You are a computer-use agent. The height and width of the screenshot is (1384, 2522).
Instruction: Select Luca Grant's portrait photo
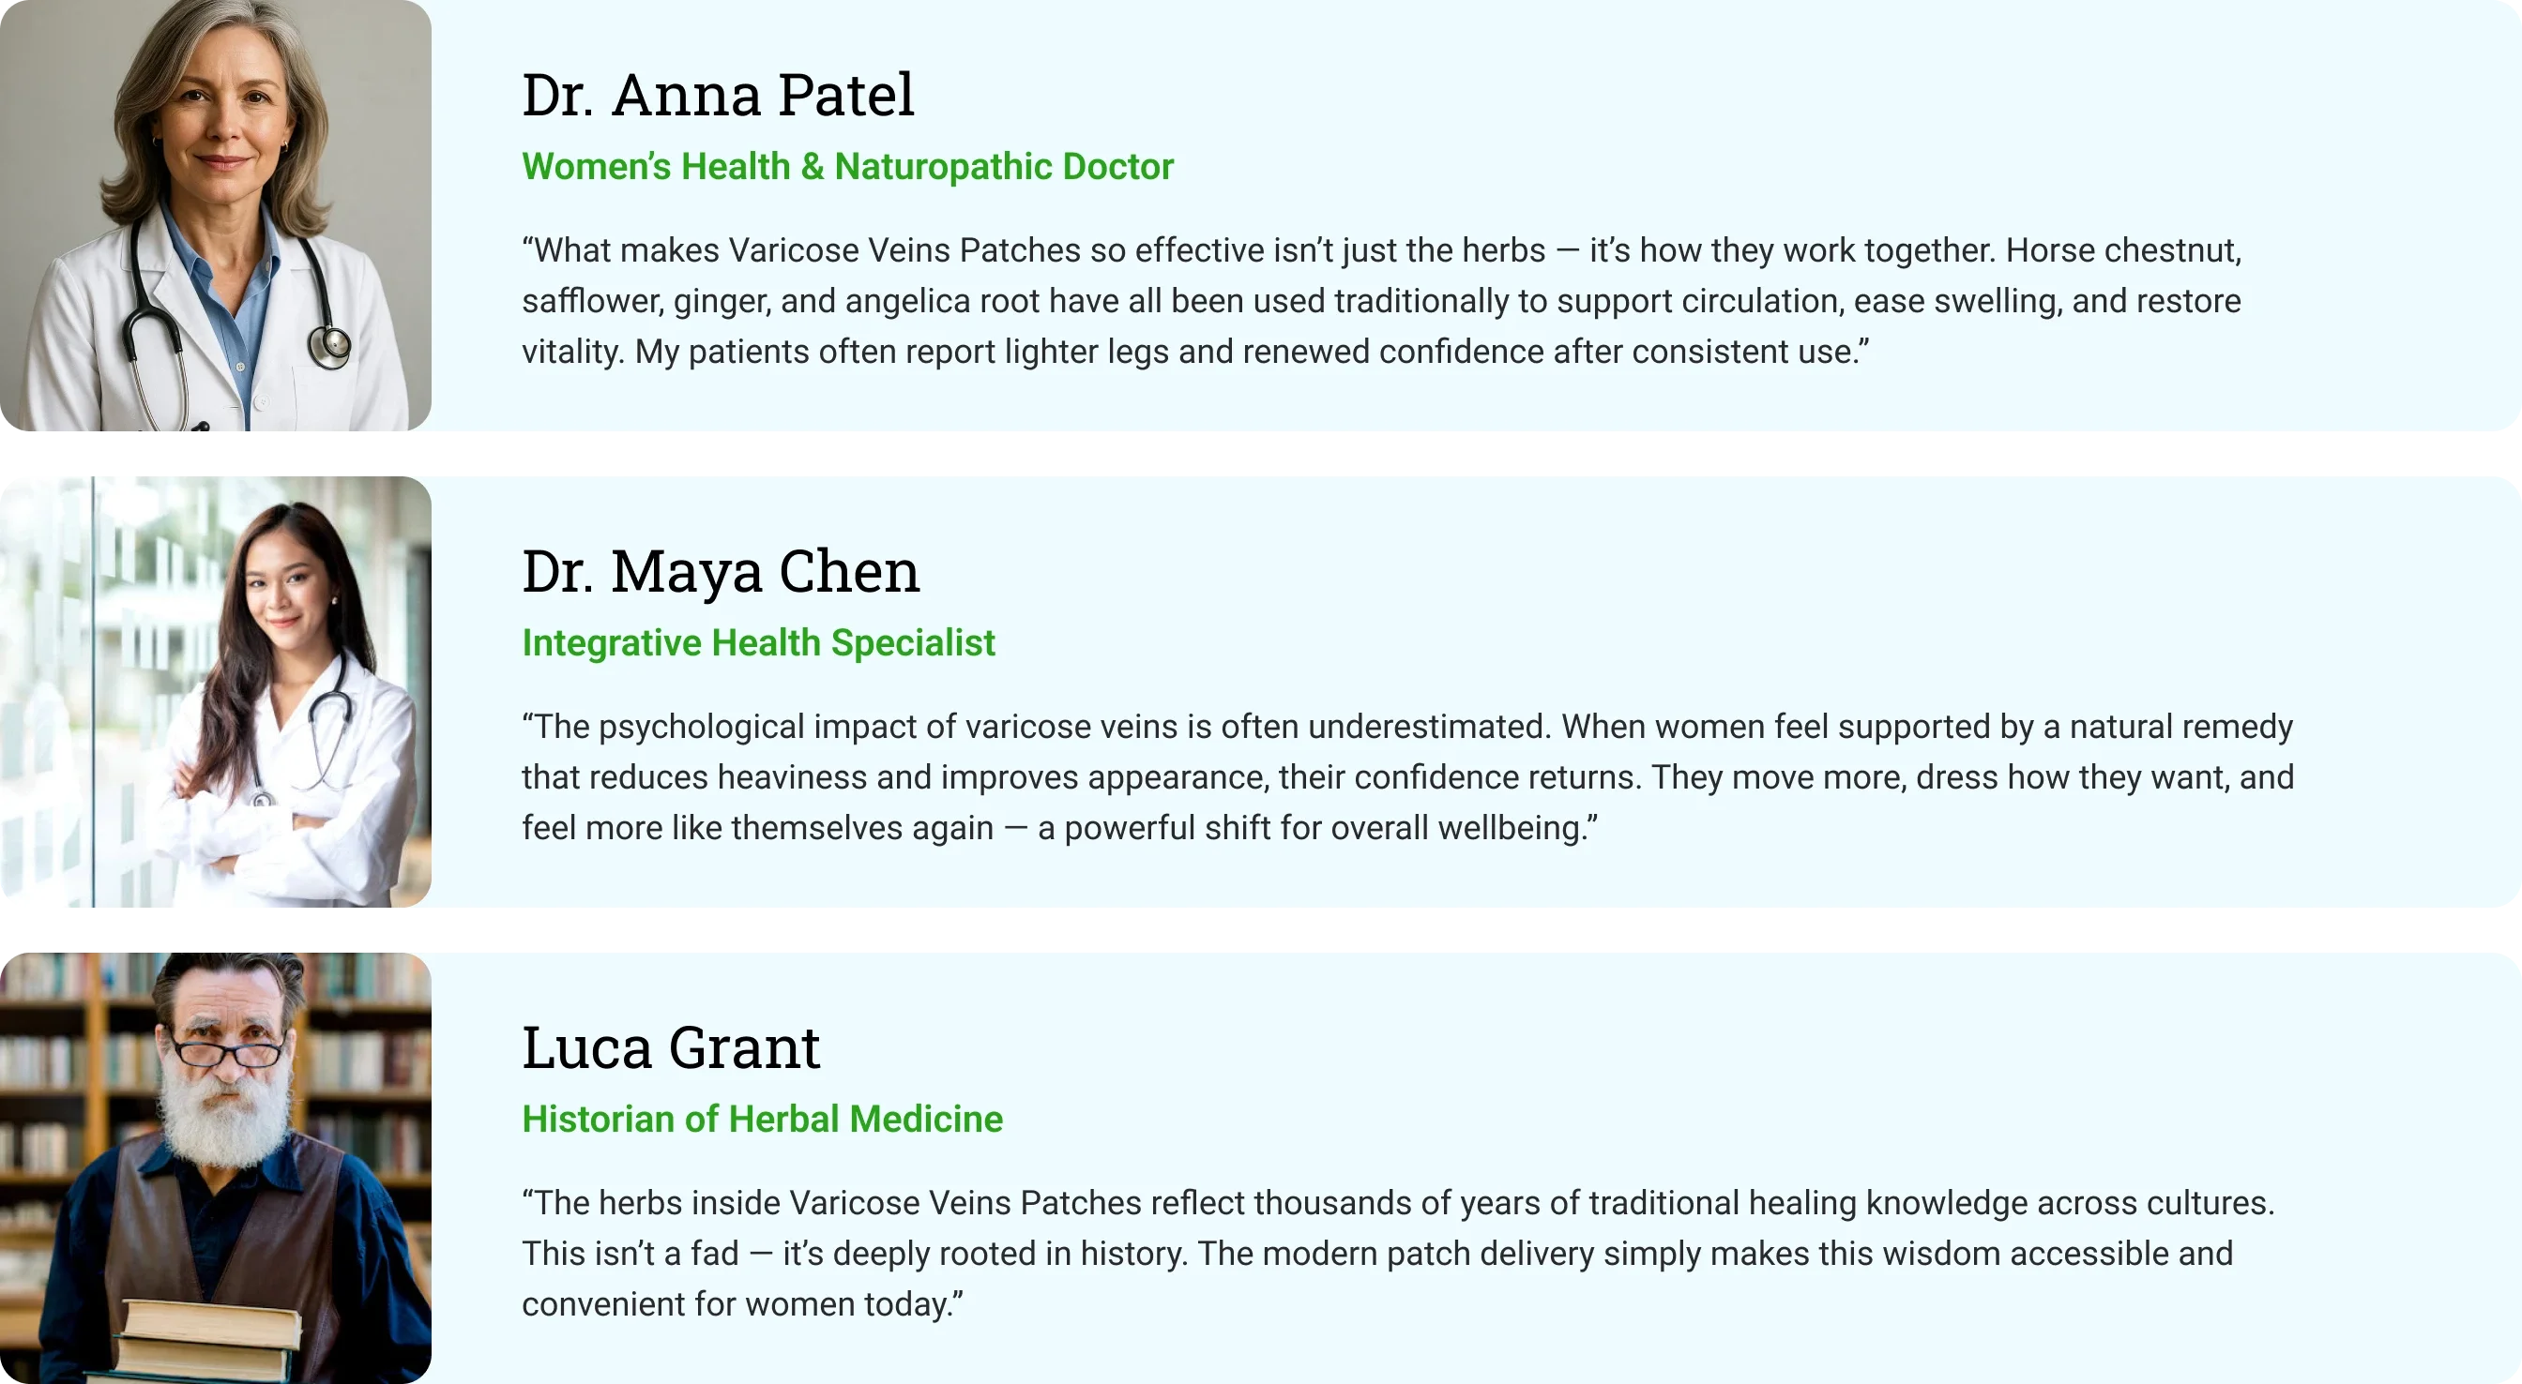(216, 1166)
